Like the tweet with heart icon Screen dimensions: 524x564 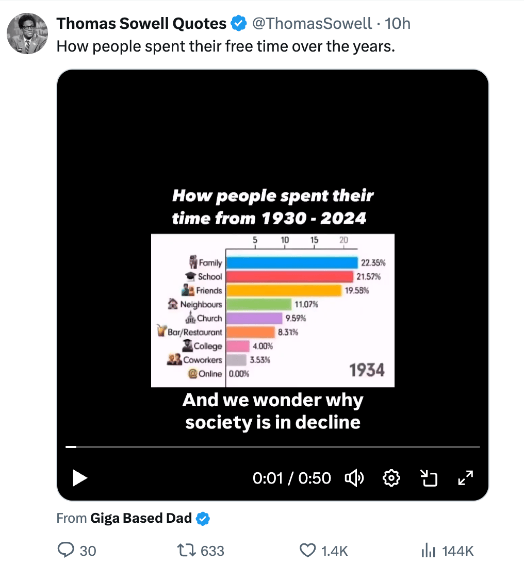coord(308,551)
